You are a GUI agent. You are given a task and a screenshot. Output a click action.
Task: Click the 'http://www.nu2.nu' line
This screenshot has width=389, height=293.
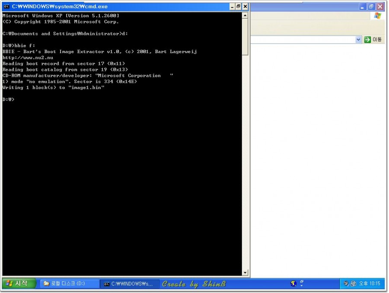(28, 57)
